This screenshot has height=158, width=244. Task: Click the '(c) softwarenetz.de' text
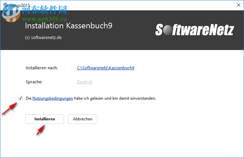pos(43,38)
